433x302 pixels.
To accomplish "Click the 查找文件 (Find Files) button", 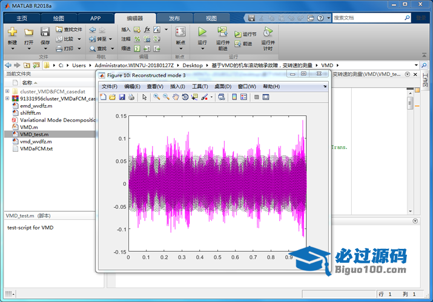I will pos(68,29).
